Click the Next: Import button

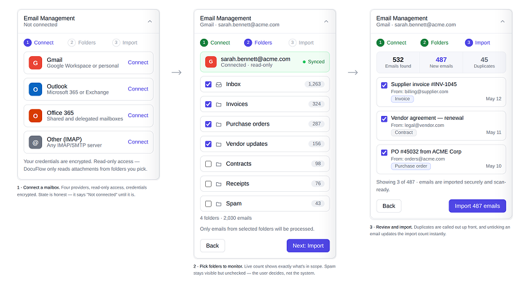308,246
